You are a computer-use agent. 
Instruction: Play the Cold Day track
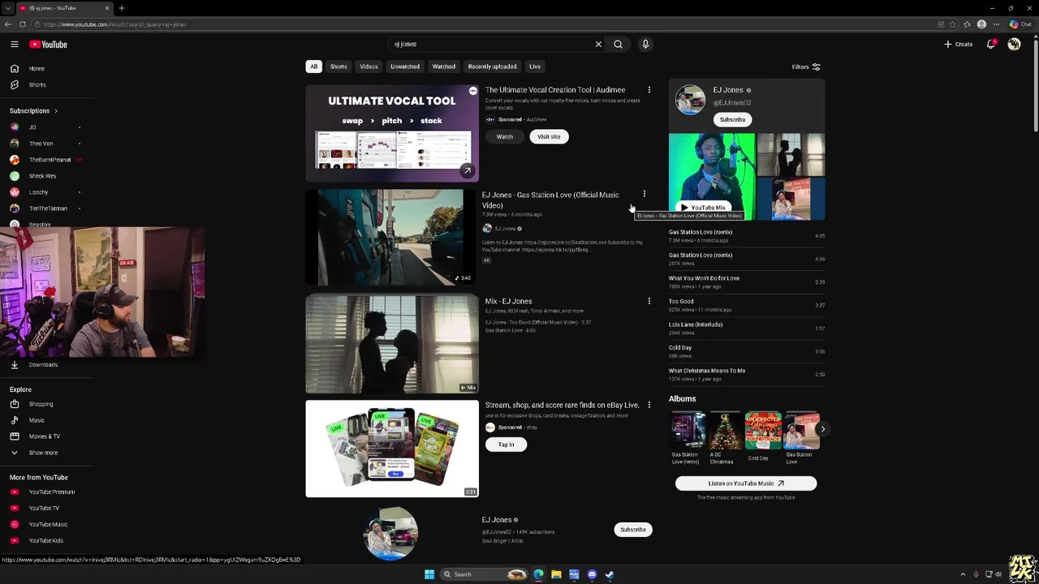[747, 351]
